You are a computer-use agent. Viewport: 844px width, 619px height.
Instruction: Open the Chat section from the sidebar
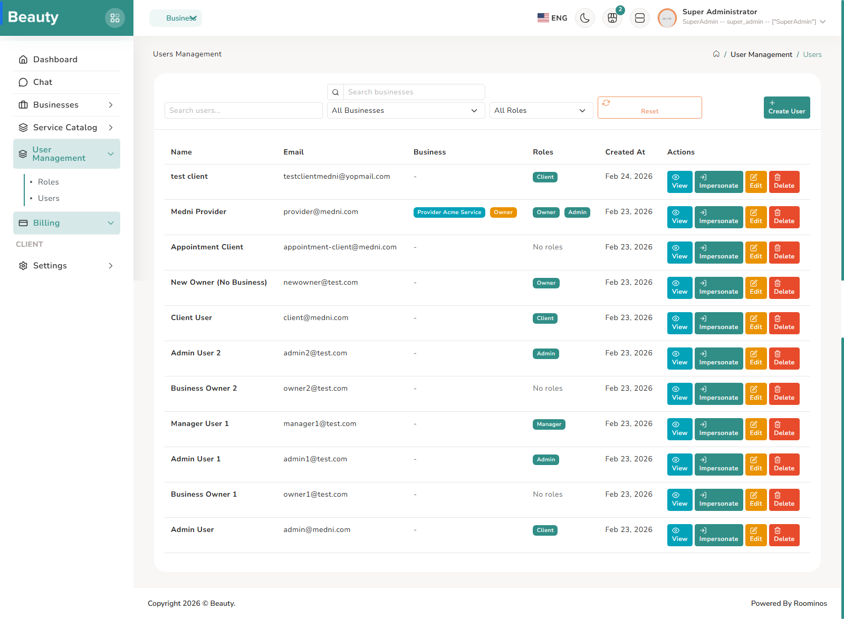43,82
